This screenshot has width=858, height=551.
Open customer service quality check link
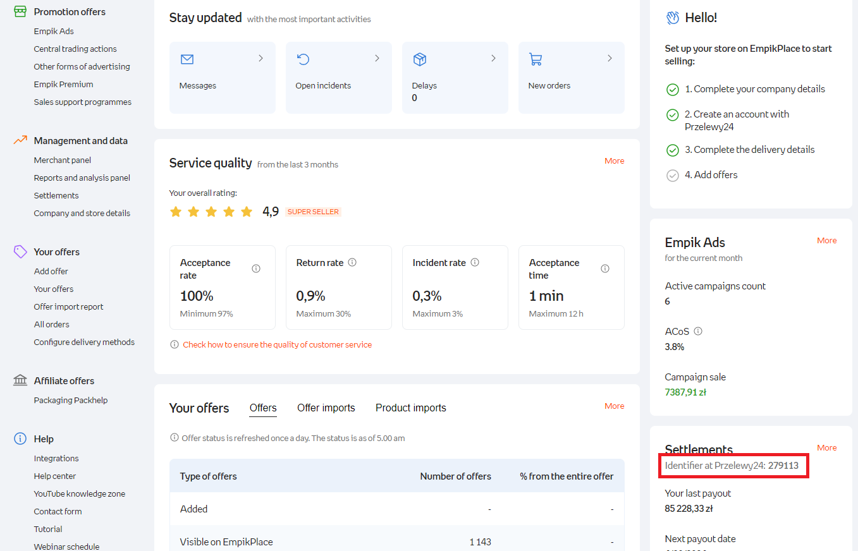pos(277,345)
